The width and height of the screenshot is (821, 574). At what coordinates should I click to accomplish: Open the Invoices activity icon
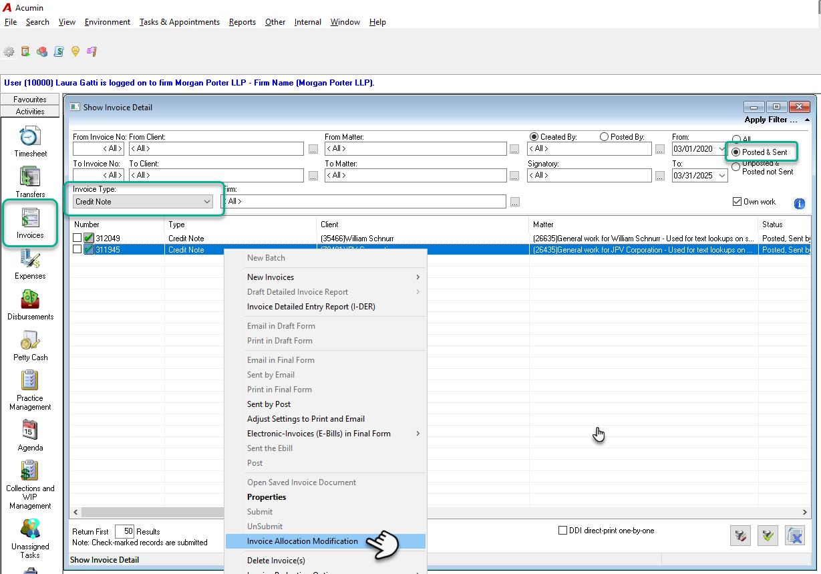click(x=30, y=219)
